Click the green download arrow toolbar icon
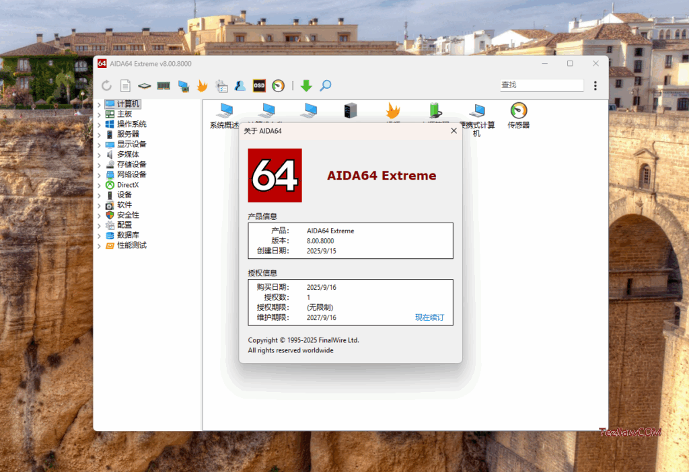The image size is (689, 472). (x=306, y=85)
